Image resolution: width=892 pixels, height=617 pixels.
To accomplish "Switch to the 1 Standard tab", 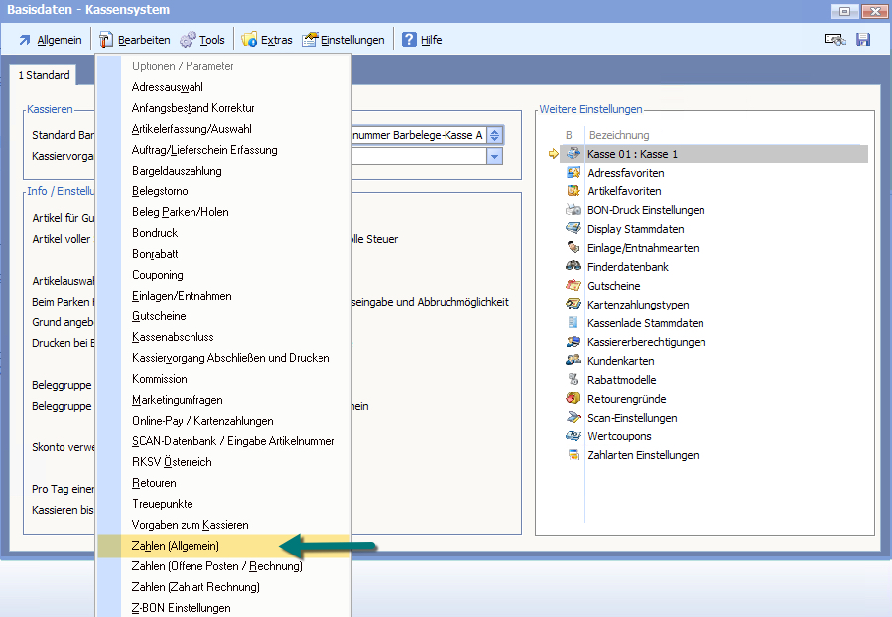I will click(45, 75).
